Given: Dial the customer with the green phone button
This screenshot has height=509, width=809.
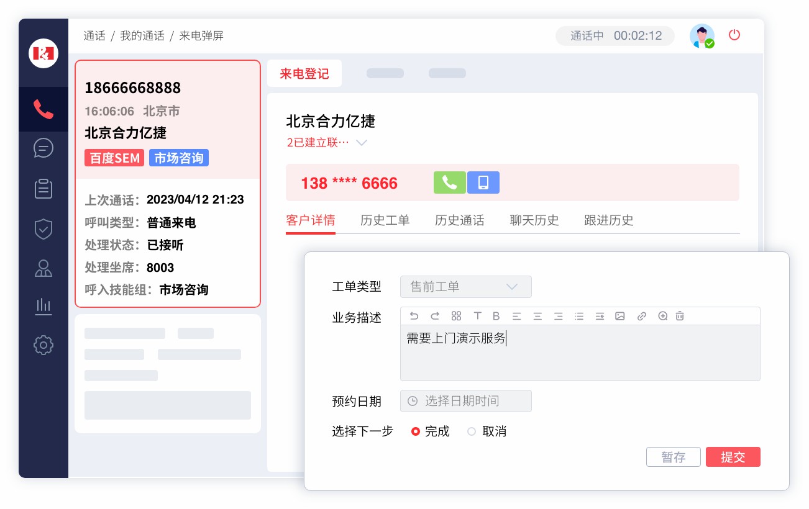Looking at the screenshot, I should (x=449, y=182).
